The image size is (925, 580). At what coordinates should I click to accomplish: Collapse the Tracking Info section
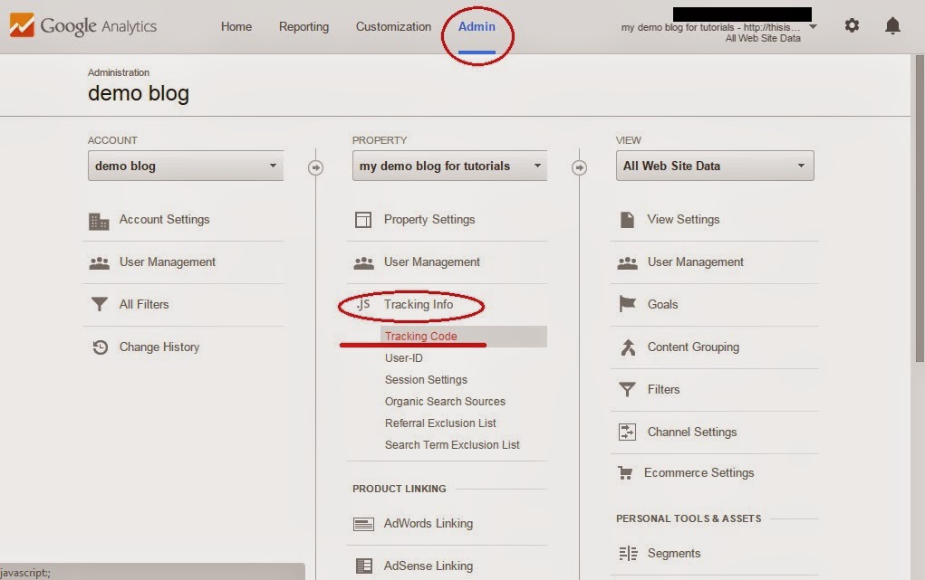point(419,305)
